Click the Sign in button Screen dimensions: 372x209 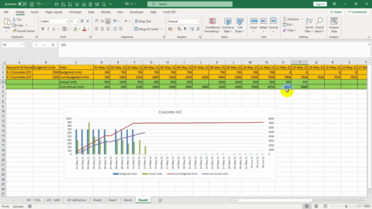pyautogui.click(x=320, y=4)
